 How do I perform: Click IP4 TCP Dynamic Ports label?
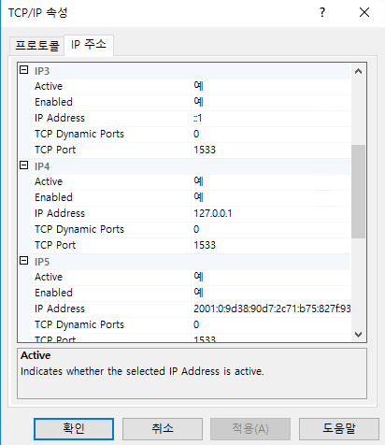[79, 229]
